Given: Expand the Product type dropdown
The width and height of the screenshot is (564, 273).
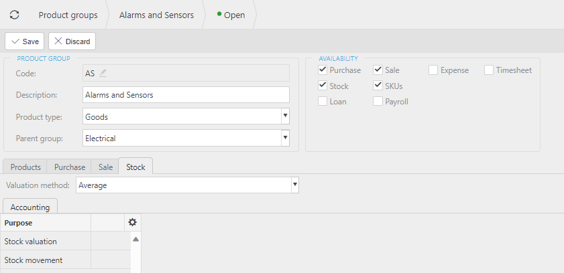Looking at the screenshot, I should pos(285,116).
